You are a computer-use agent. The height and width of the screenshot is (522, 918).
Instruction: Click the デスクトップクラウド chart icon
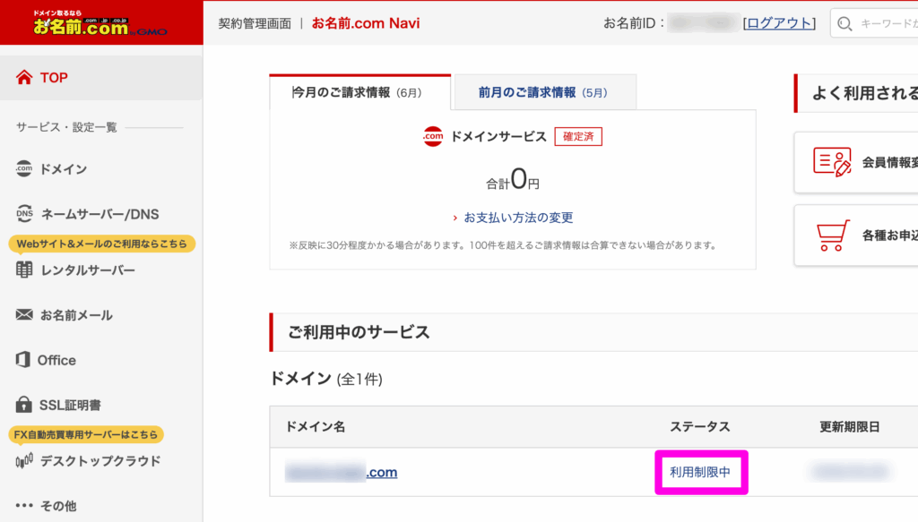point(24,460)
